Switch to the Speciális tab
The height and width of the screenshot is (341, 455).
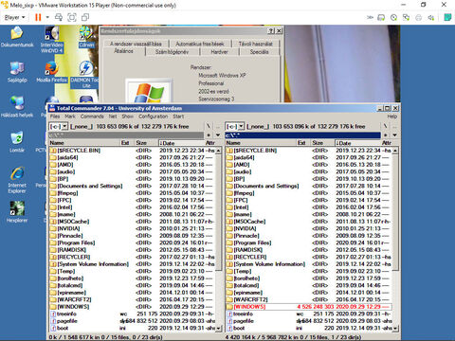tap(259, 52)
